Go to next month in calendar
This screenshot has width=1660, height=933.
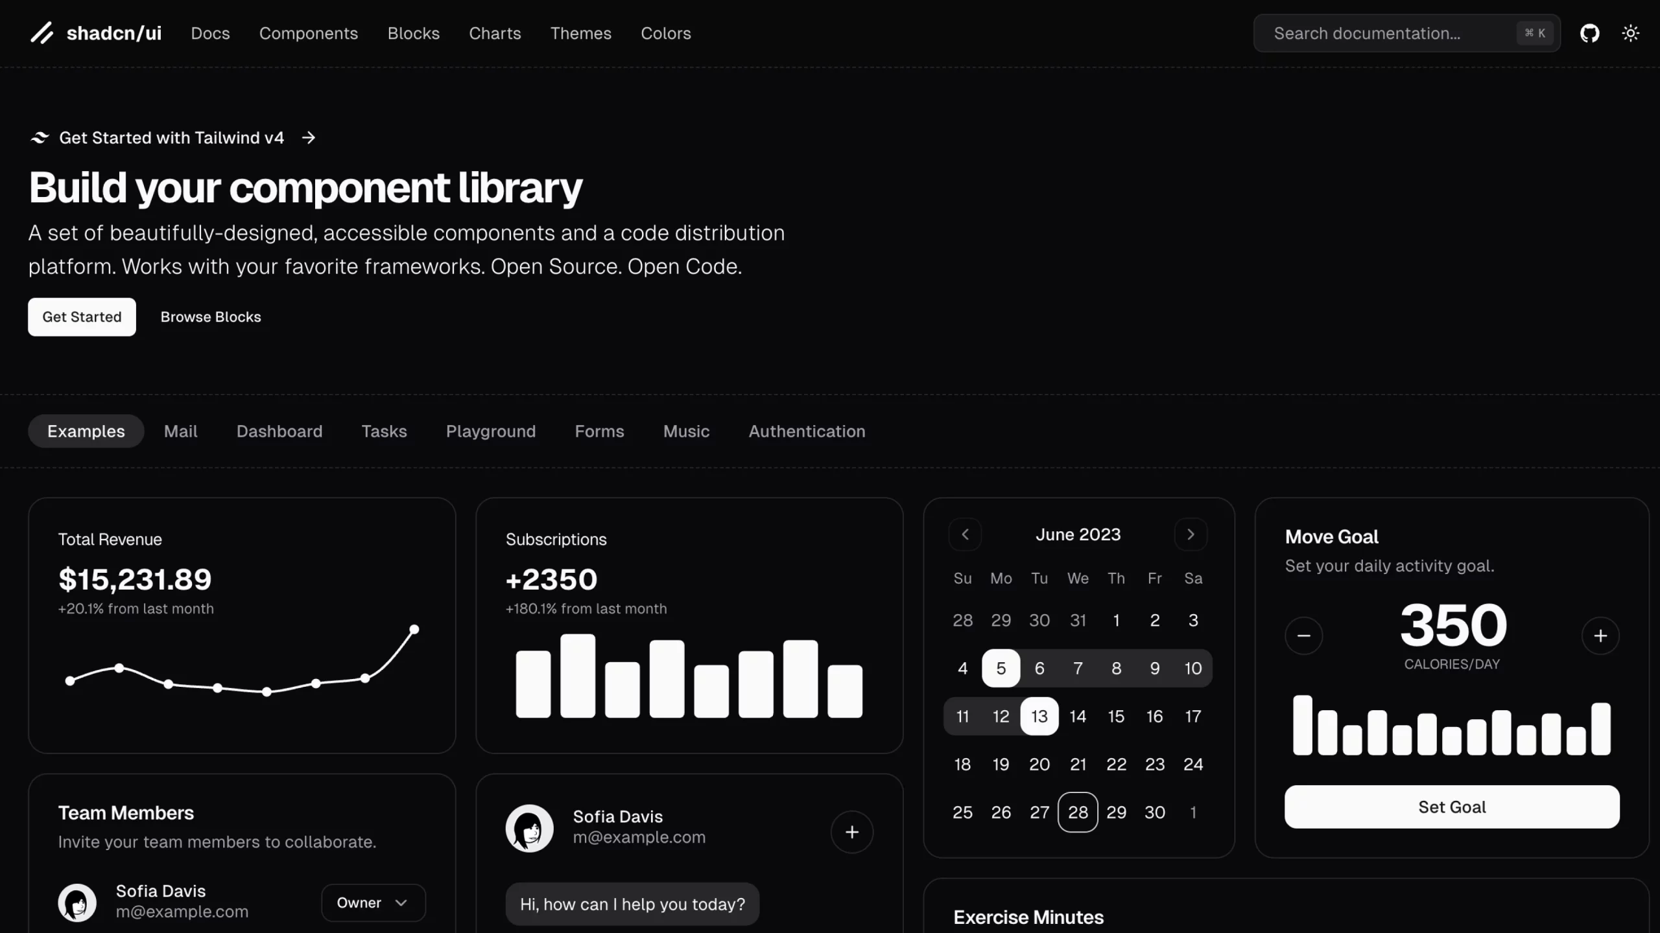(x=1191, y=535)
